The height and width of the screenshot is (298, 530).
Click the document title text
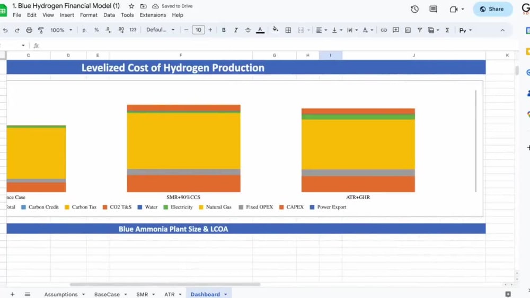click(66, 6)
